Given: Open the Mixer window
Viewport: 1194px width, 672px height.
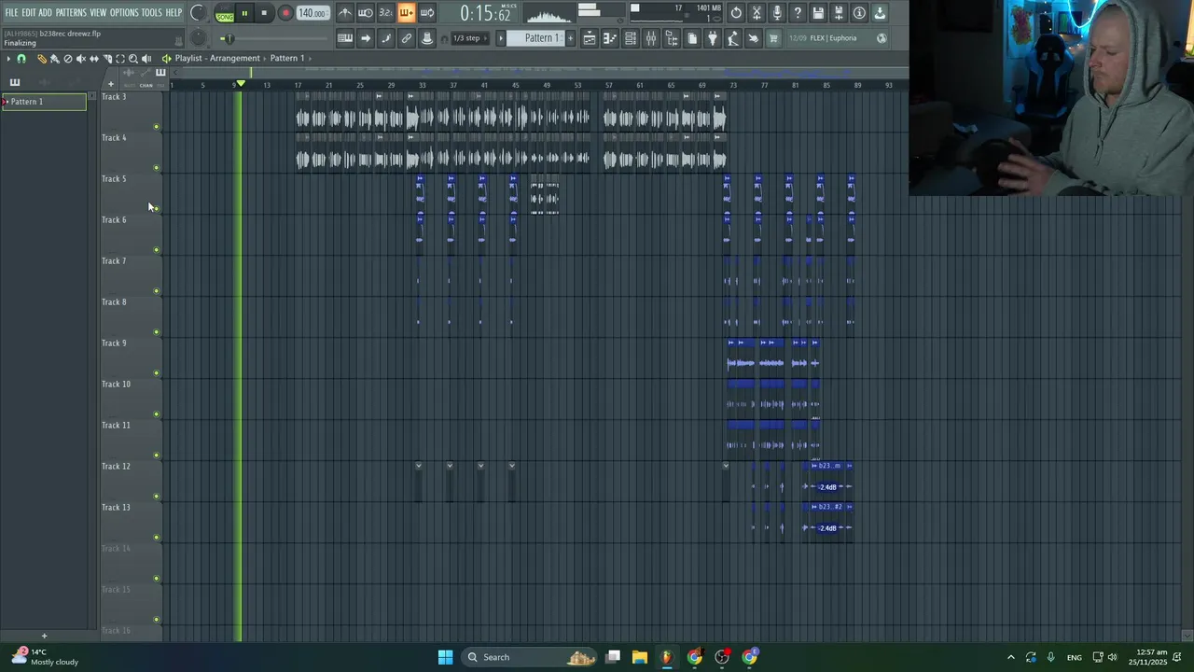Looking at the screenshot, I should tap(651, 38).
